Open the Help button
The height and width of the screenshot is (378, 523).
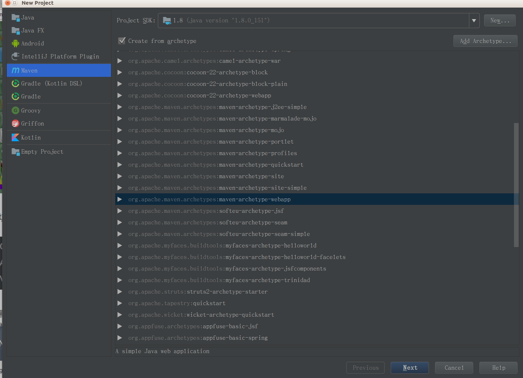(x=498, y=368)
